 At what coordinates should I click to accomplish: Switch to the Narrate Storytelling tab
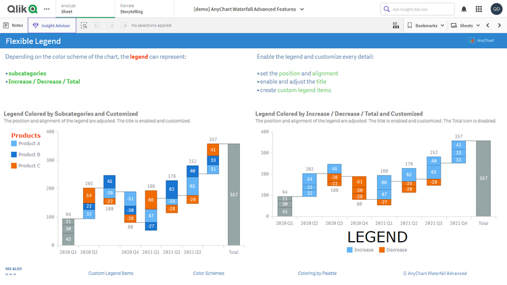[131, 9]
